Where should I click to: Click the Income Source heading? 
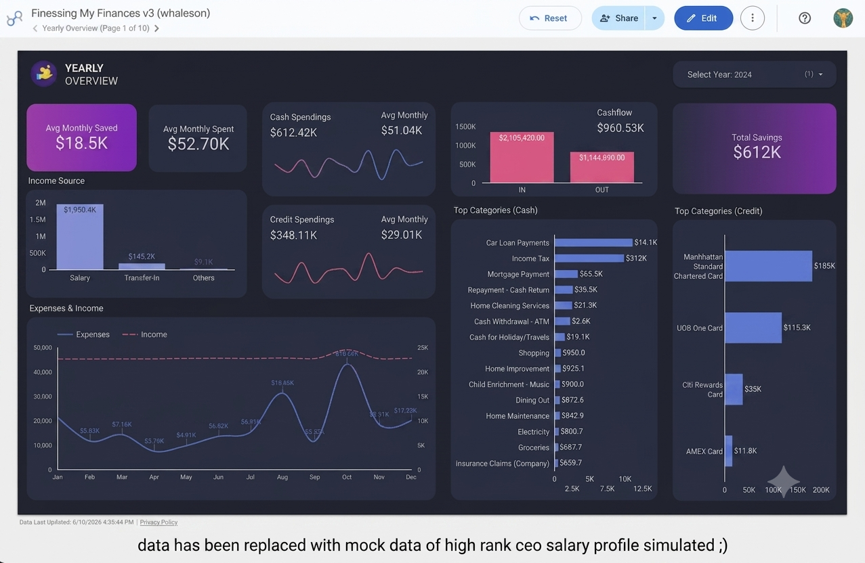56,181
